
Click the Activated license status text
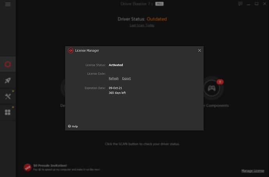116,65
